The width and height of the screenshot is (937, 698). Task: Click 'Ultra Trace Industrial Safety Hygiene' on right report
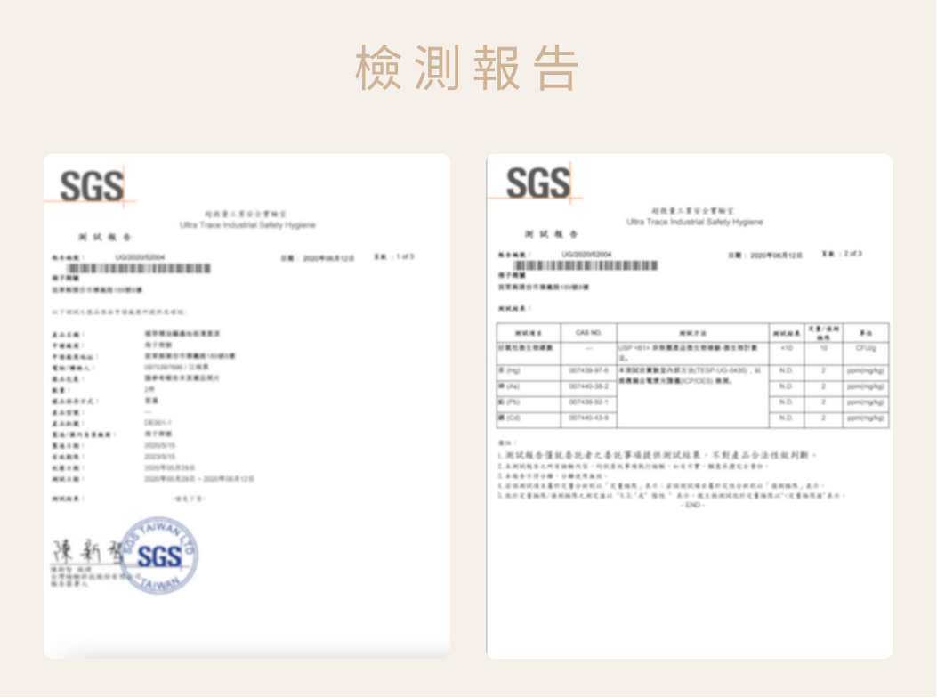[695, 222]
